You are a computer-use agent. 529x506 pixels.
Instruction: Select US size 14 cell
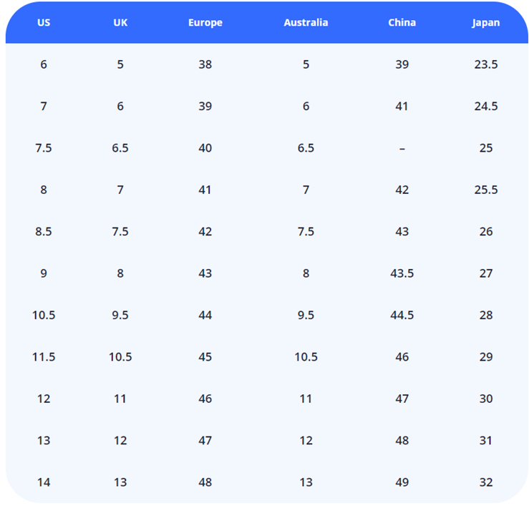click(x=44, y=482)
